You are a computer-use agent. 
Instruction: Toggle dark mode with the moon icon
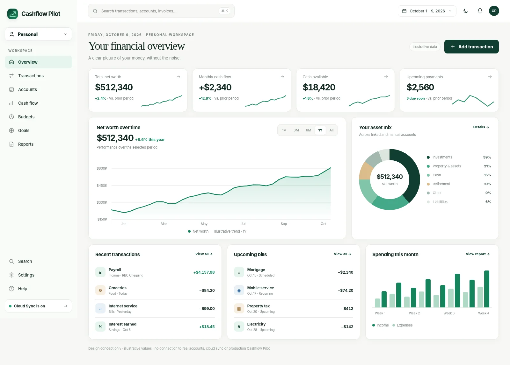(466, 11)
